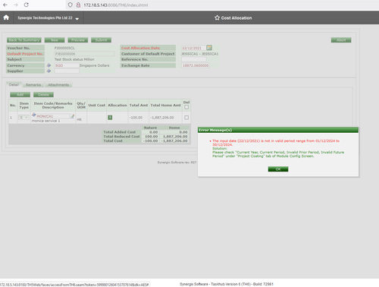Click 'monica service 1' description text
Viewport: 379px width, 287px height.
point(45,121)
